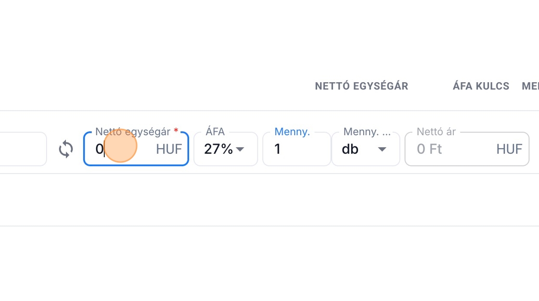539x301 pixels.
Task: Click the arrow next to 27%
Action: [x=240, y=150]
